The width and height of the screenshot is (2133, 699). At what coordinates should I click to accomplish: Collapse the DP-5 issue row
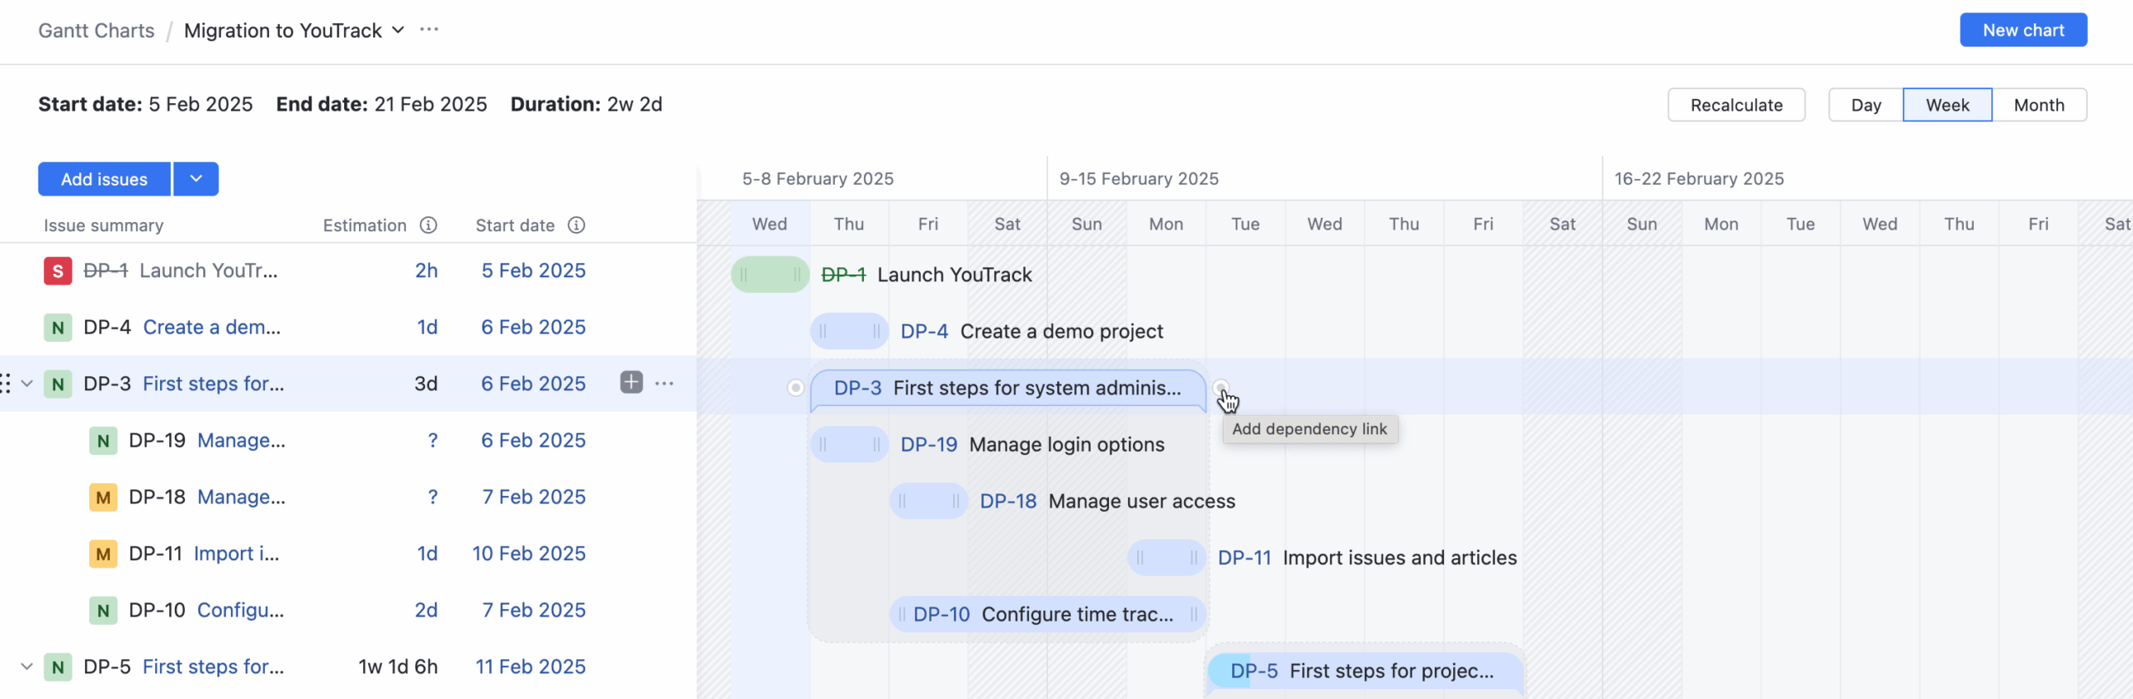point(27,667)
